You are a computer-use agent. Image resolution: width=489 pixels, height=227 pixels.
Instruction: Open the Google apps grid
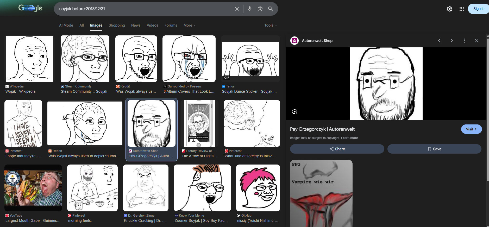(x=462, y=9)
